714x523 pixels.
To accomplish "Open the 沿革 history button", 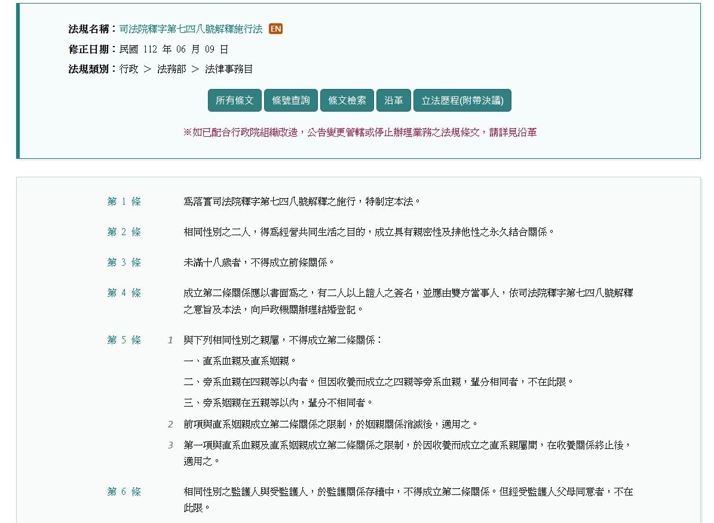I will tap(393, 100).
